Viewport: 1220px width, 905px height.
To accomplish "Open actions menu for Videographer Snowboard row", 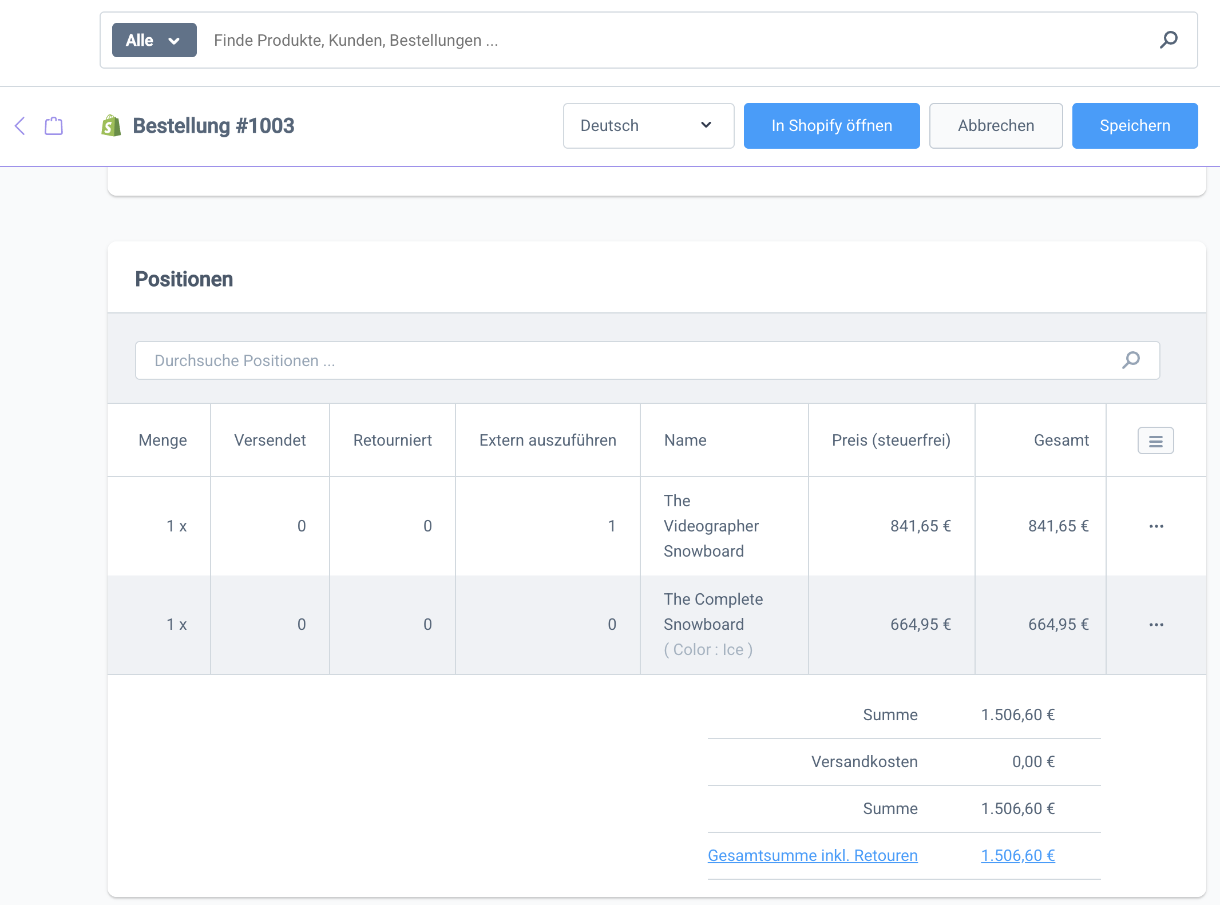I will pyautogui.click(x=1156, y=526).
